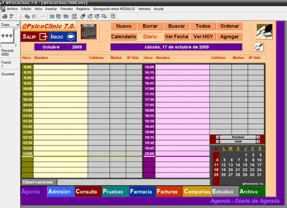Click the New Record toolbar icon
This screenshot has height=208, width=287.
click(52, 16)
